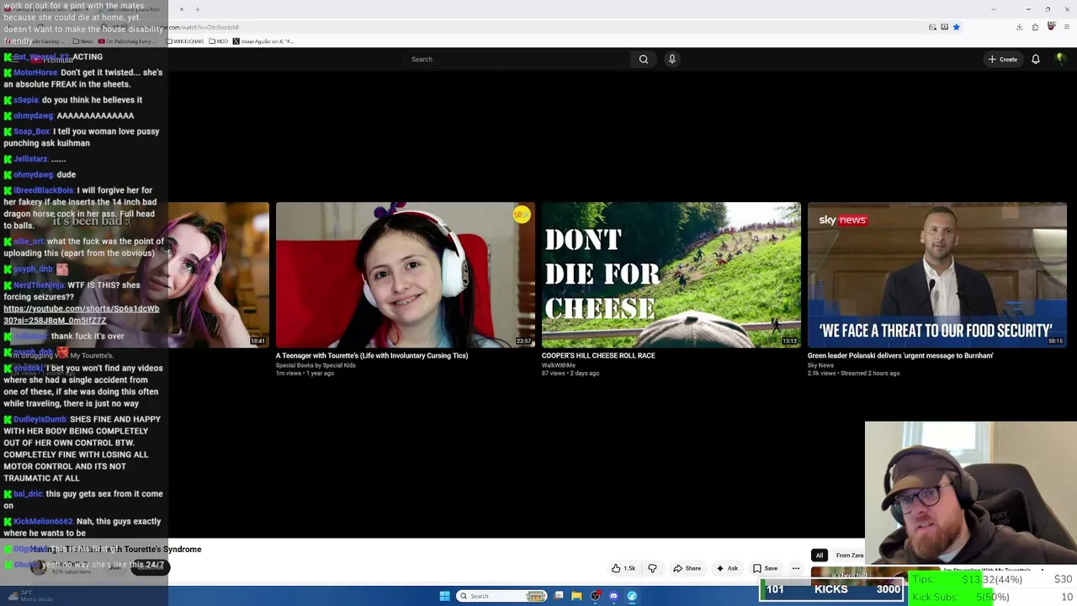Open the Special Books by Special Kids channel

316,365
